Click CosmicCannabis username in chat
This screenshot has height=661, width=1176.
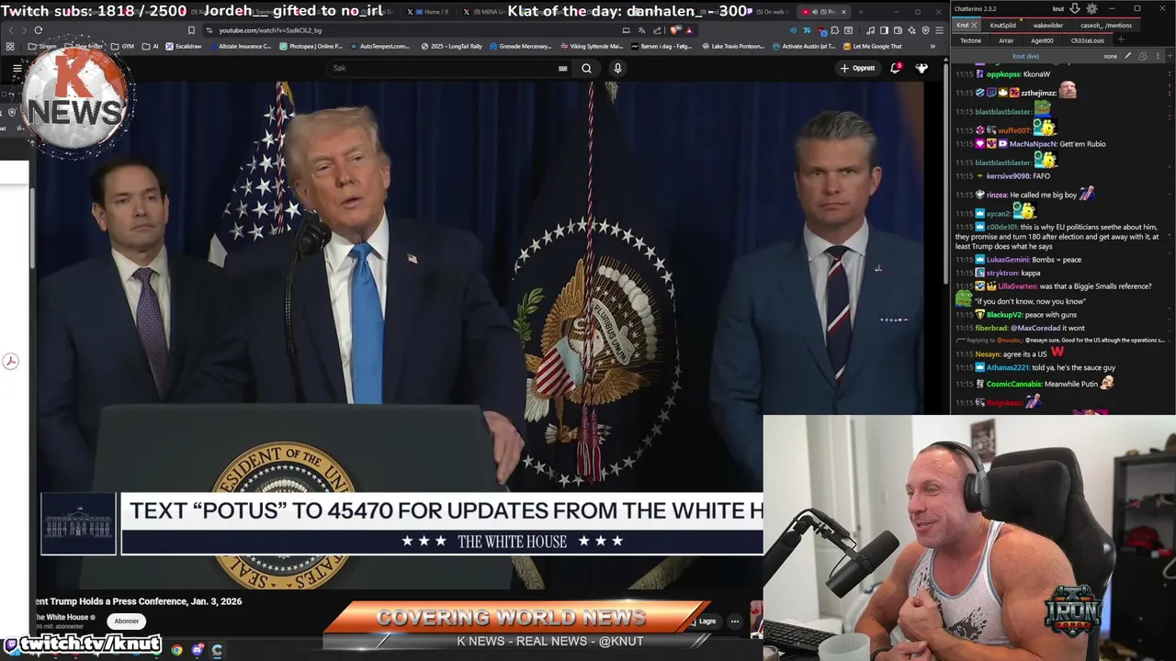1014,385
